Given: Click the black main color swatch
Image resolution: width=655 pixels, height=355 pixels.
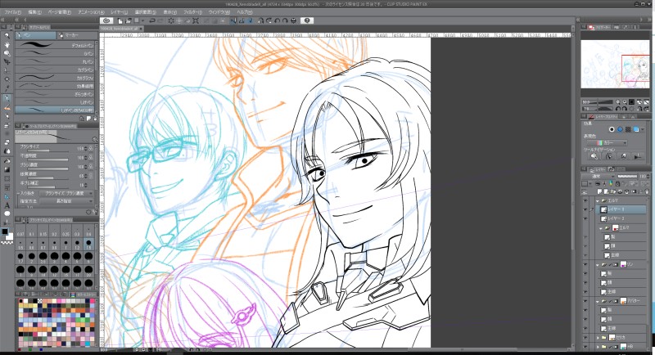Looking at the screenshot, I should tap(5, 232).
